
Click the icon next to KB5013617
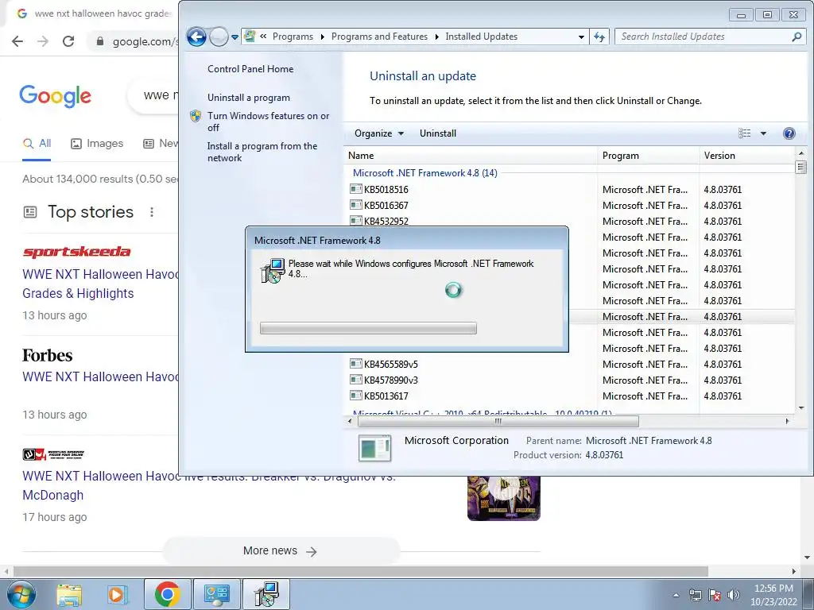click(355, 396)
